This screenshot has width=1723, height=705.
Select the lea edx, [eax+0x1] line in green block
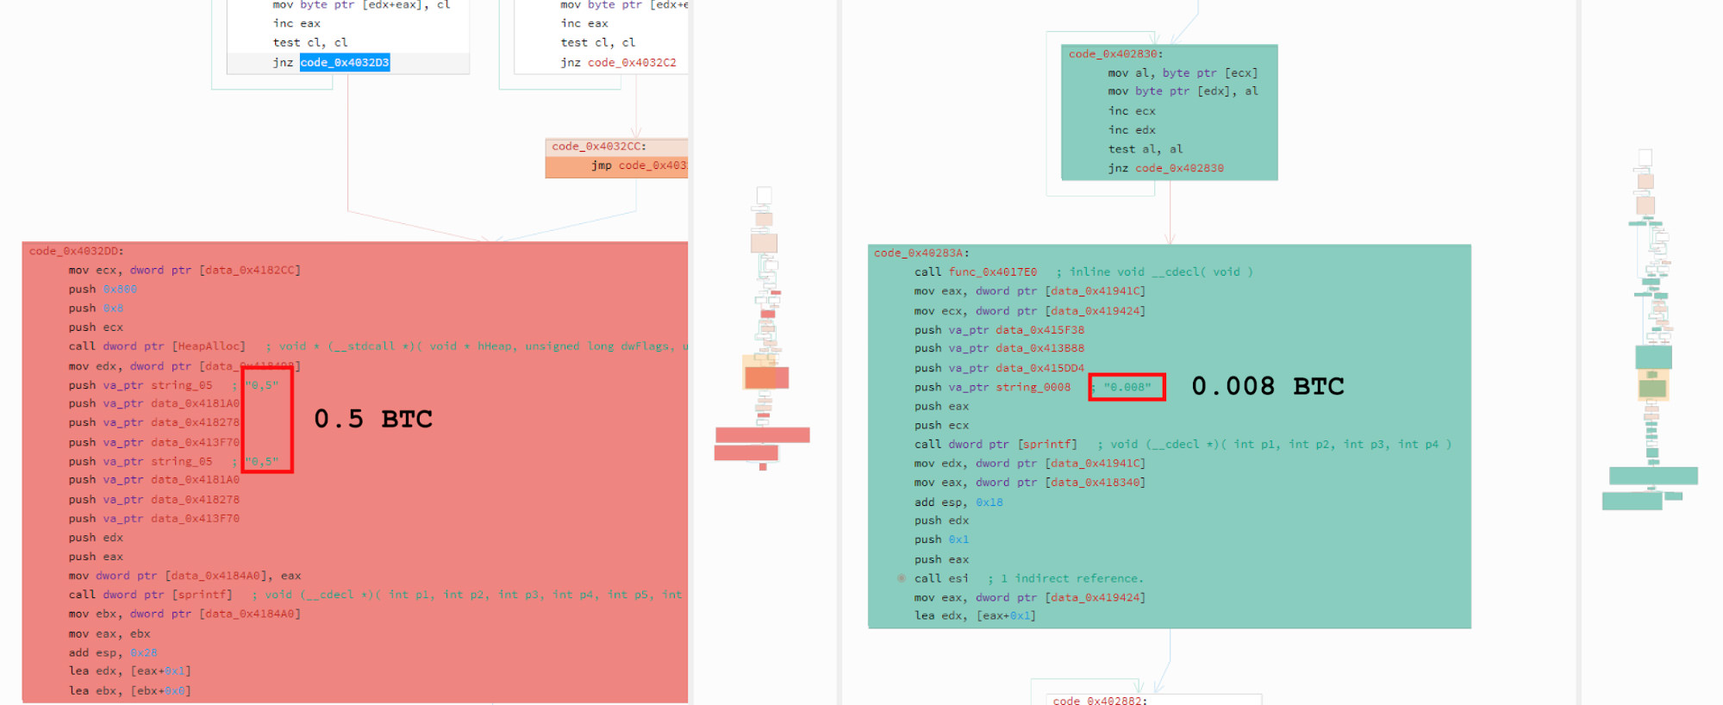(975, 615)
